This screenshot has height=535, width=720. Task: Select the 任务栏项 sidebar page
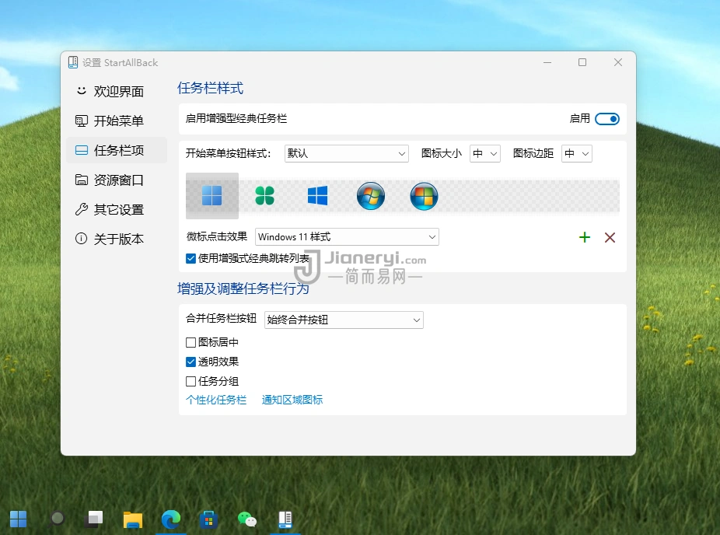(x=117, y=150)
